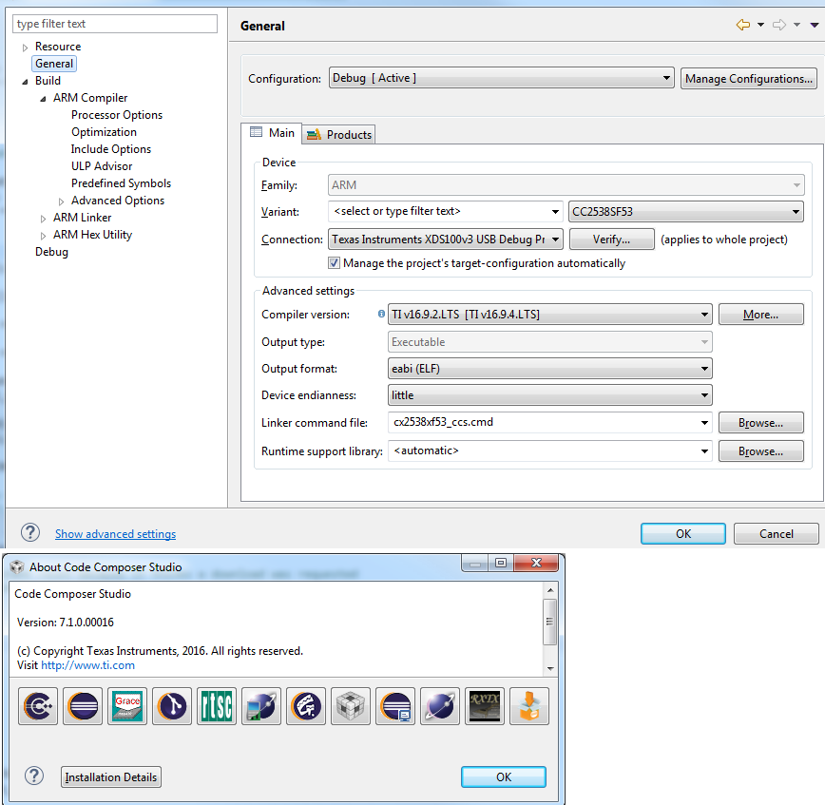Toggle Manage target-configuration automatically checkbox
825x805 pixels.
[335, 262]
